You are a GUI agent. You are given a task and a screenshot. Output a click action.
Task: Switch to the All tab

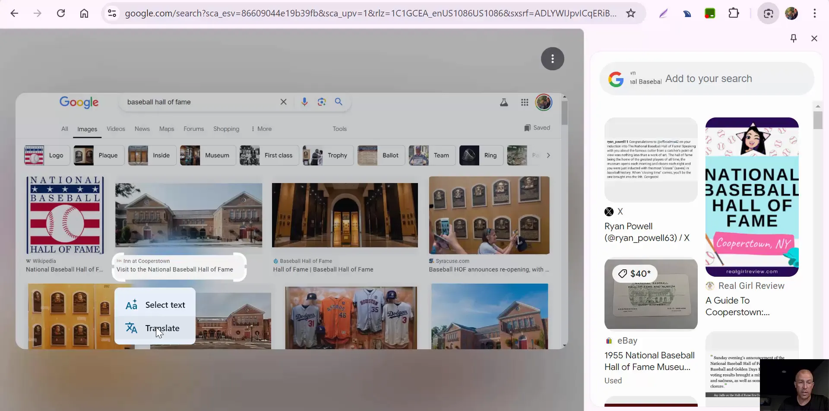(65, 129)
